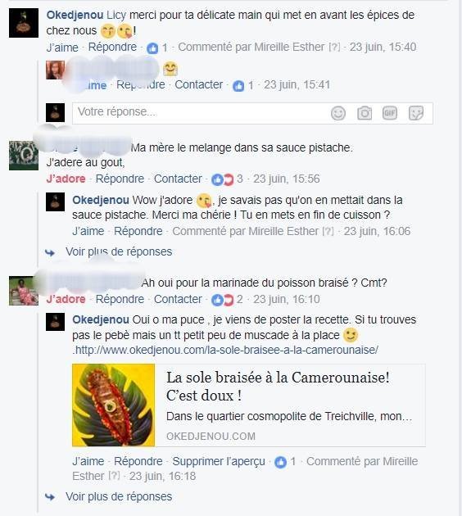The height and width of the screenshot is (516, 462).
Task: Open the emoji picker in reply box
Action: tap(338, 113)
